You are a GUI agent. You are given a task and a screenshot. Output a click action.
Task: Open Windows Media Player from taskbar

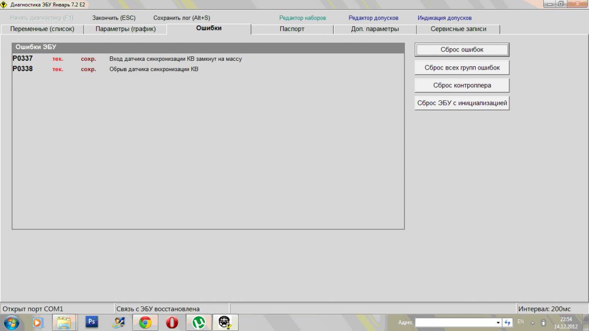[38, 322]
